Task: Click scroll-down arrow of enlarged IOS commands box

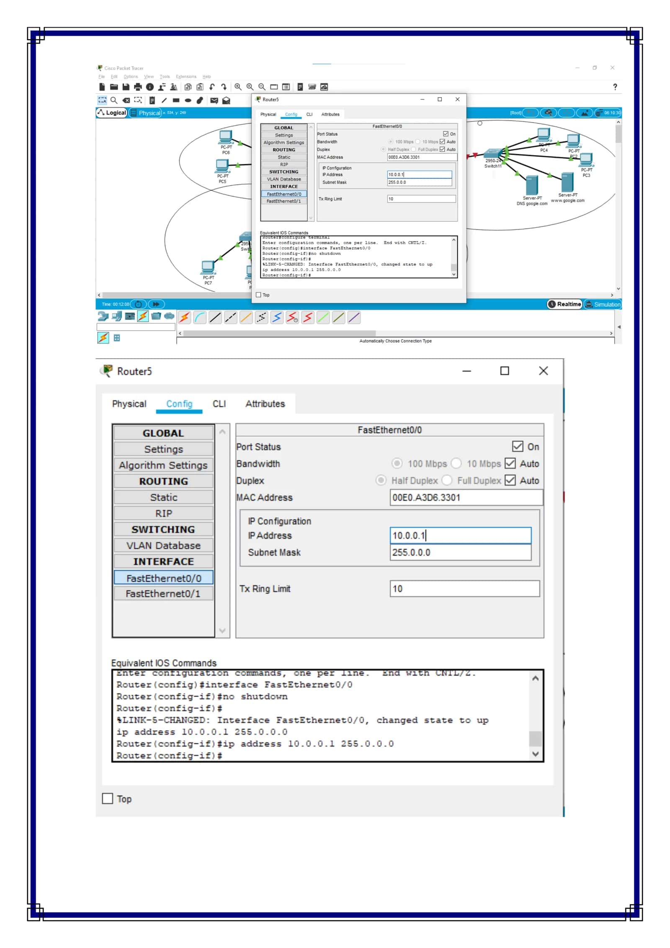Action: click(535, 754)
